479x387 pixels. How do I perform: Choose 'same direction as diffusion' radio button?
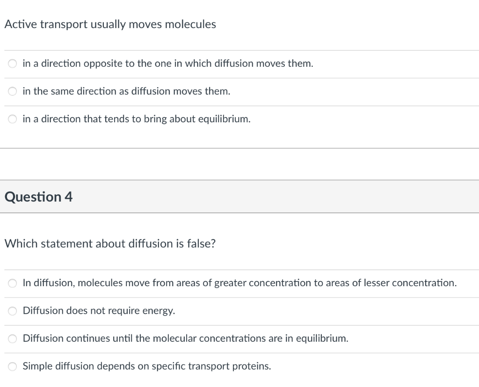(x=13, y=92)
